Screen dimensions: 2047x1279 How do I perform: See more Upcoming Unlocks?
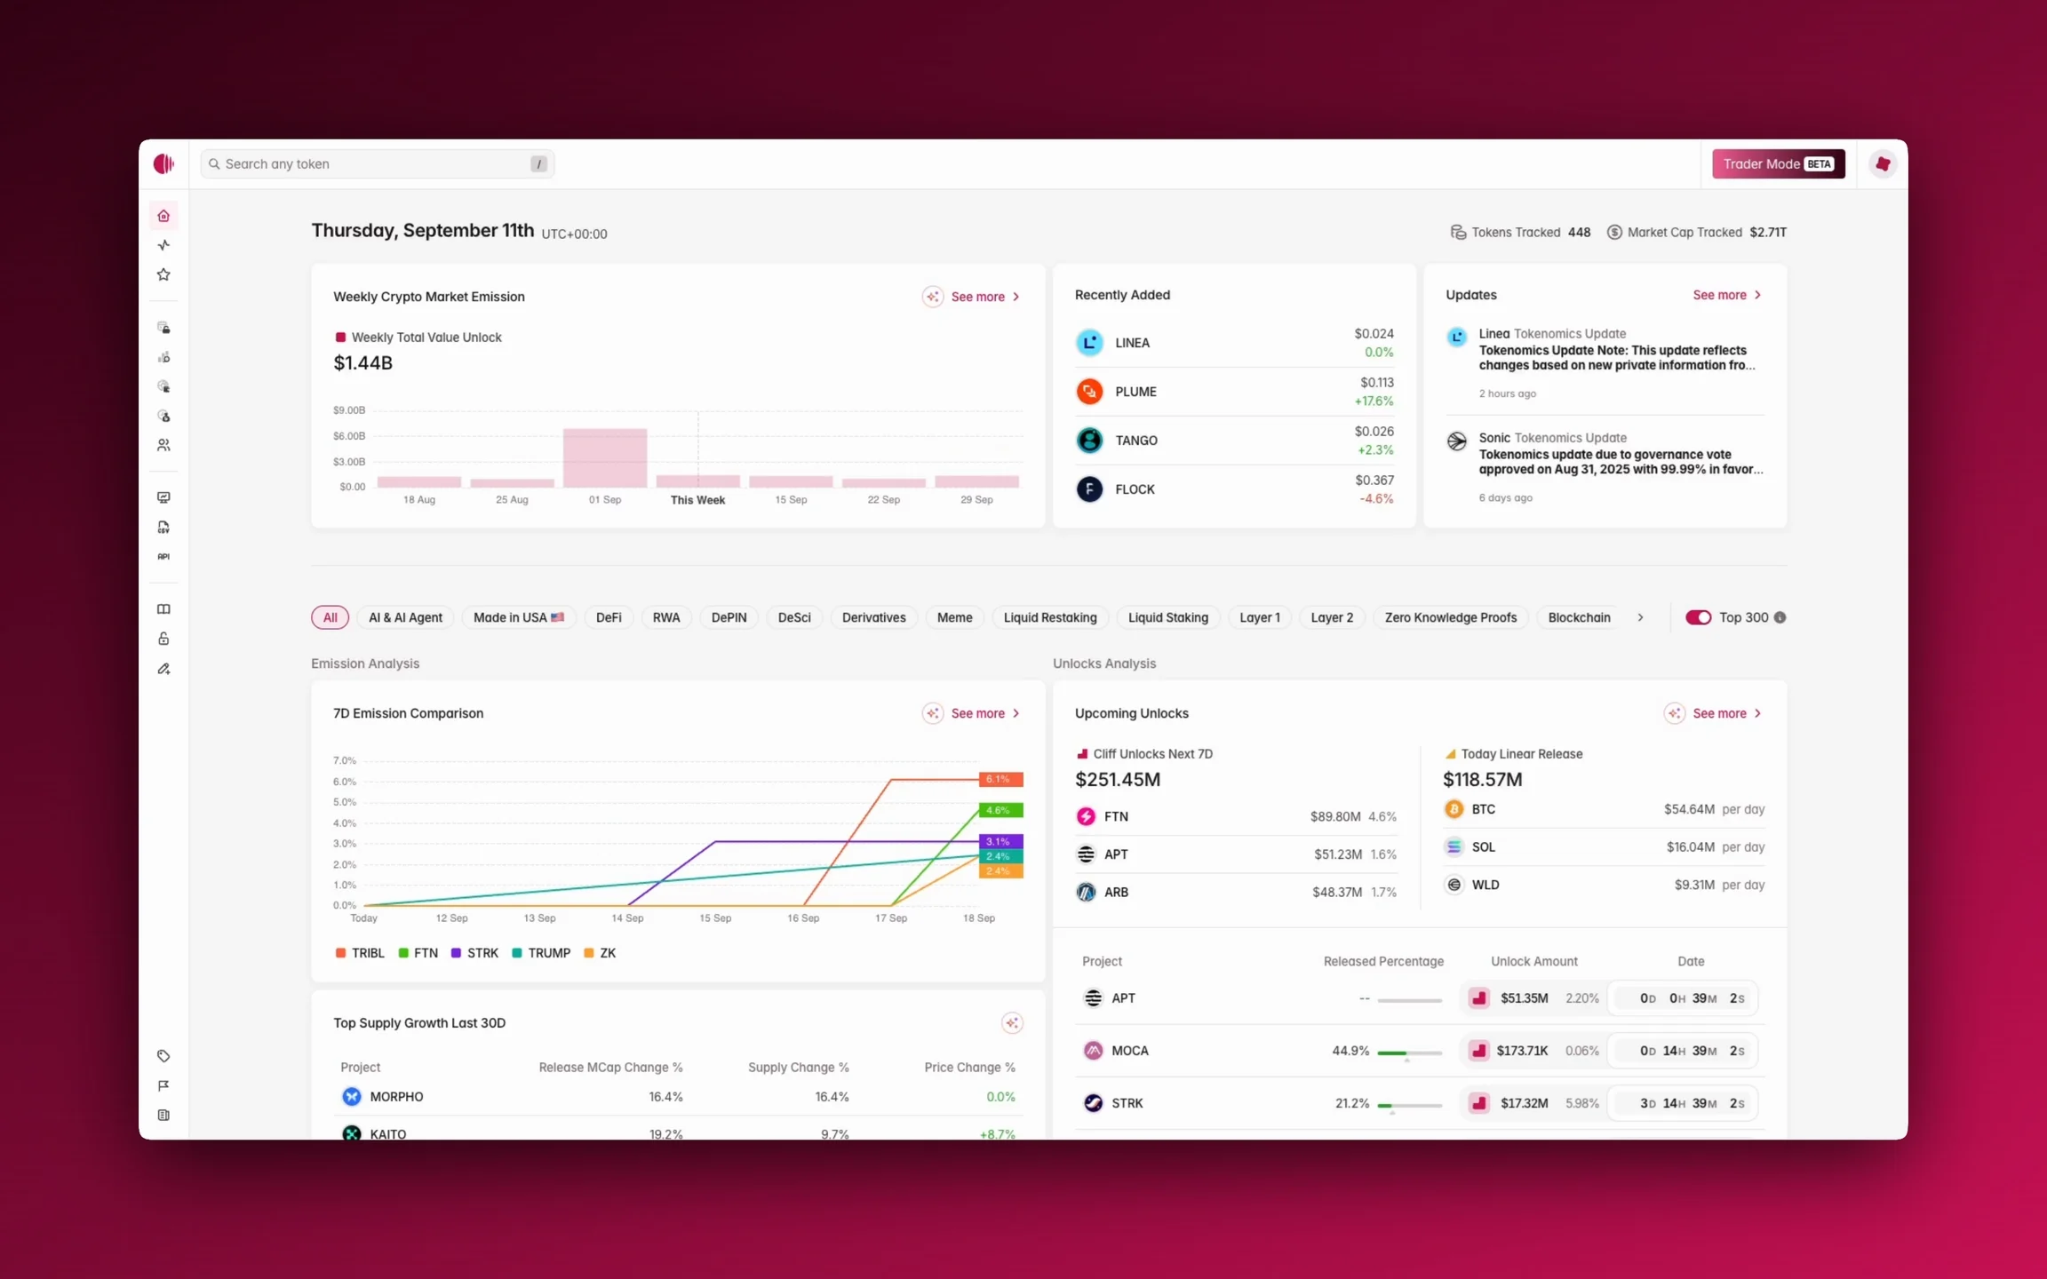[1727, 713]
